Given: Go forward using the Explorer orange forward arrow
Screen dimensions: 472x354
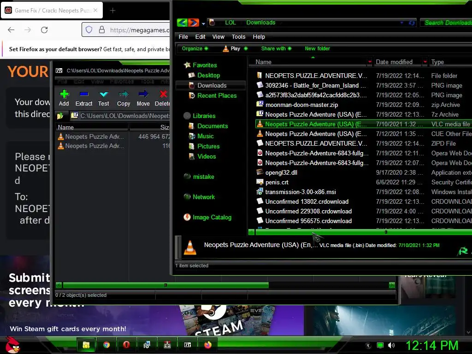Looking at the screenshot, I should 194,23.
